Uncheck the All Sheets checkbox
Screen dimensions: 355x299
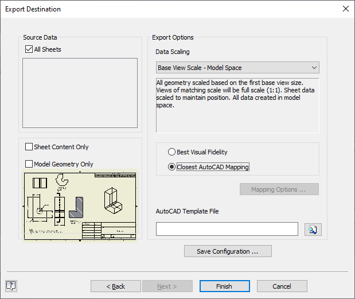29,49
